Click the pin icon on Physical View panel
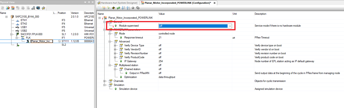 tap(88, 2)
